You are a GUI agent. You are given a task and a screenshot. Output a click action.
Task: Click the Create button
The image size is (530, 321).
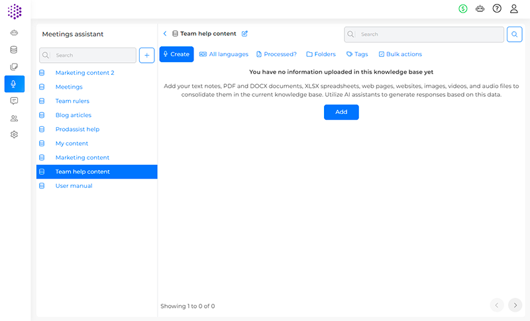click(176, 54)
